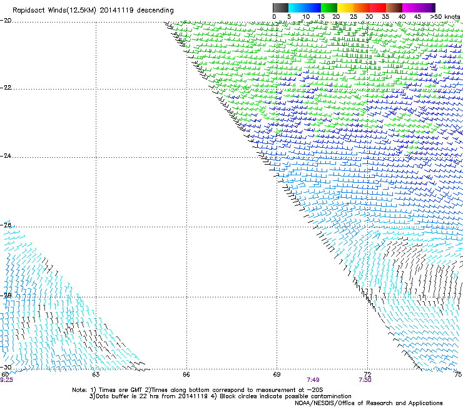Click the -20 latitude axis label
The height and width of the screenshot is (407, 463).
tap(6, 21)
